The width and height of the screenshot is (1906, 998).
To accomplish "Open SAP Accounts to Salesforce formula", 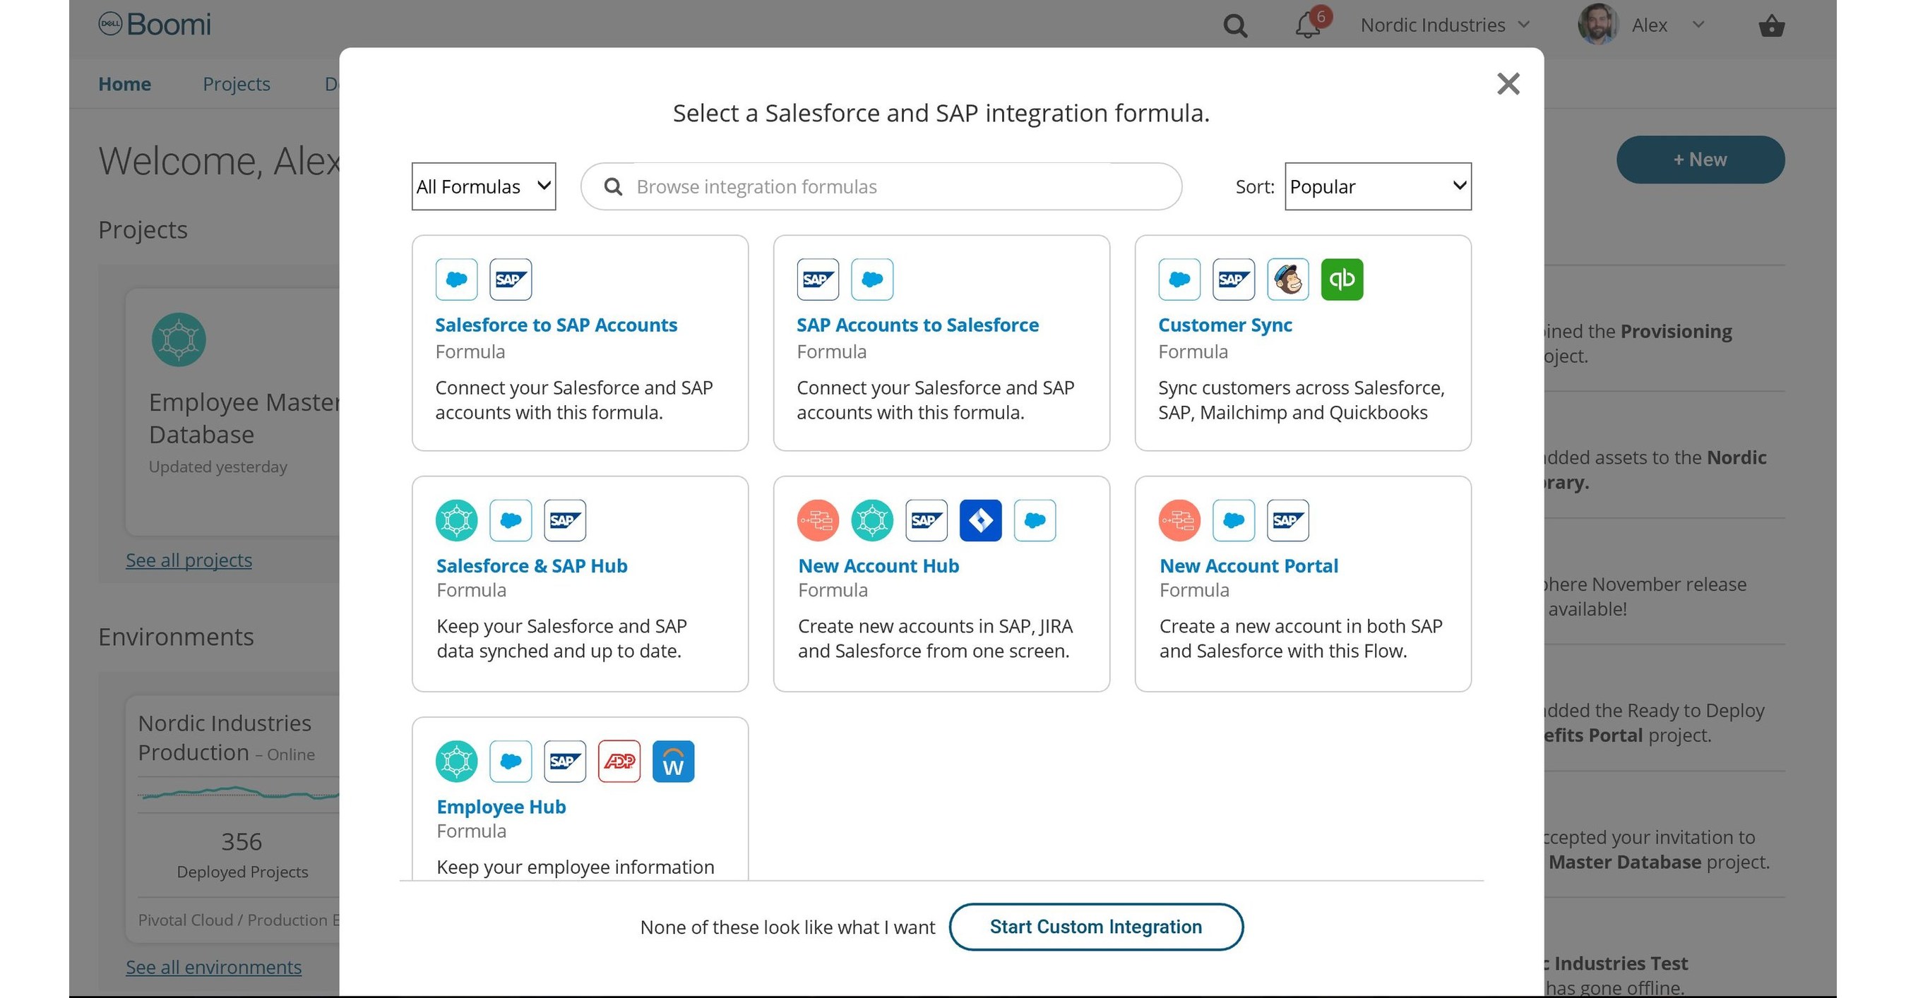I will pos(917,325).
